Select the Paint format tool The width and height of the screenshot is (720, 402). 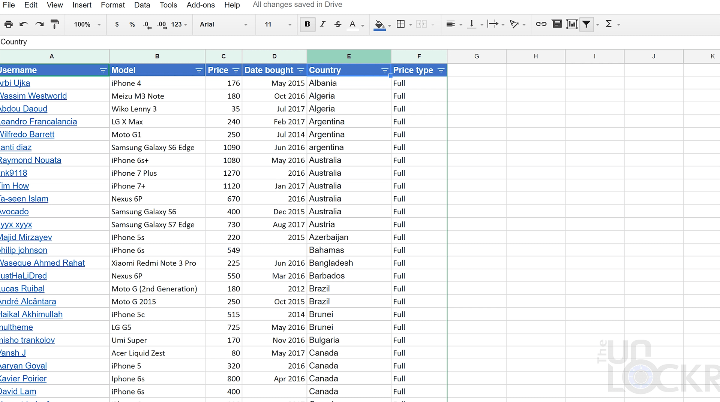pos(55,24)
